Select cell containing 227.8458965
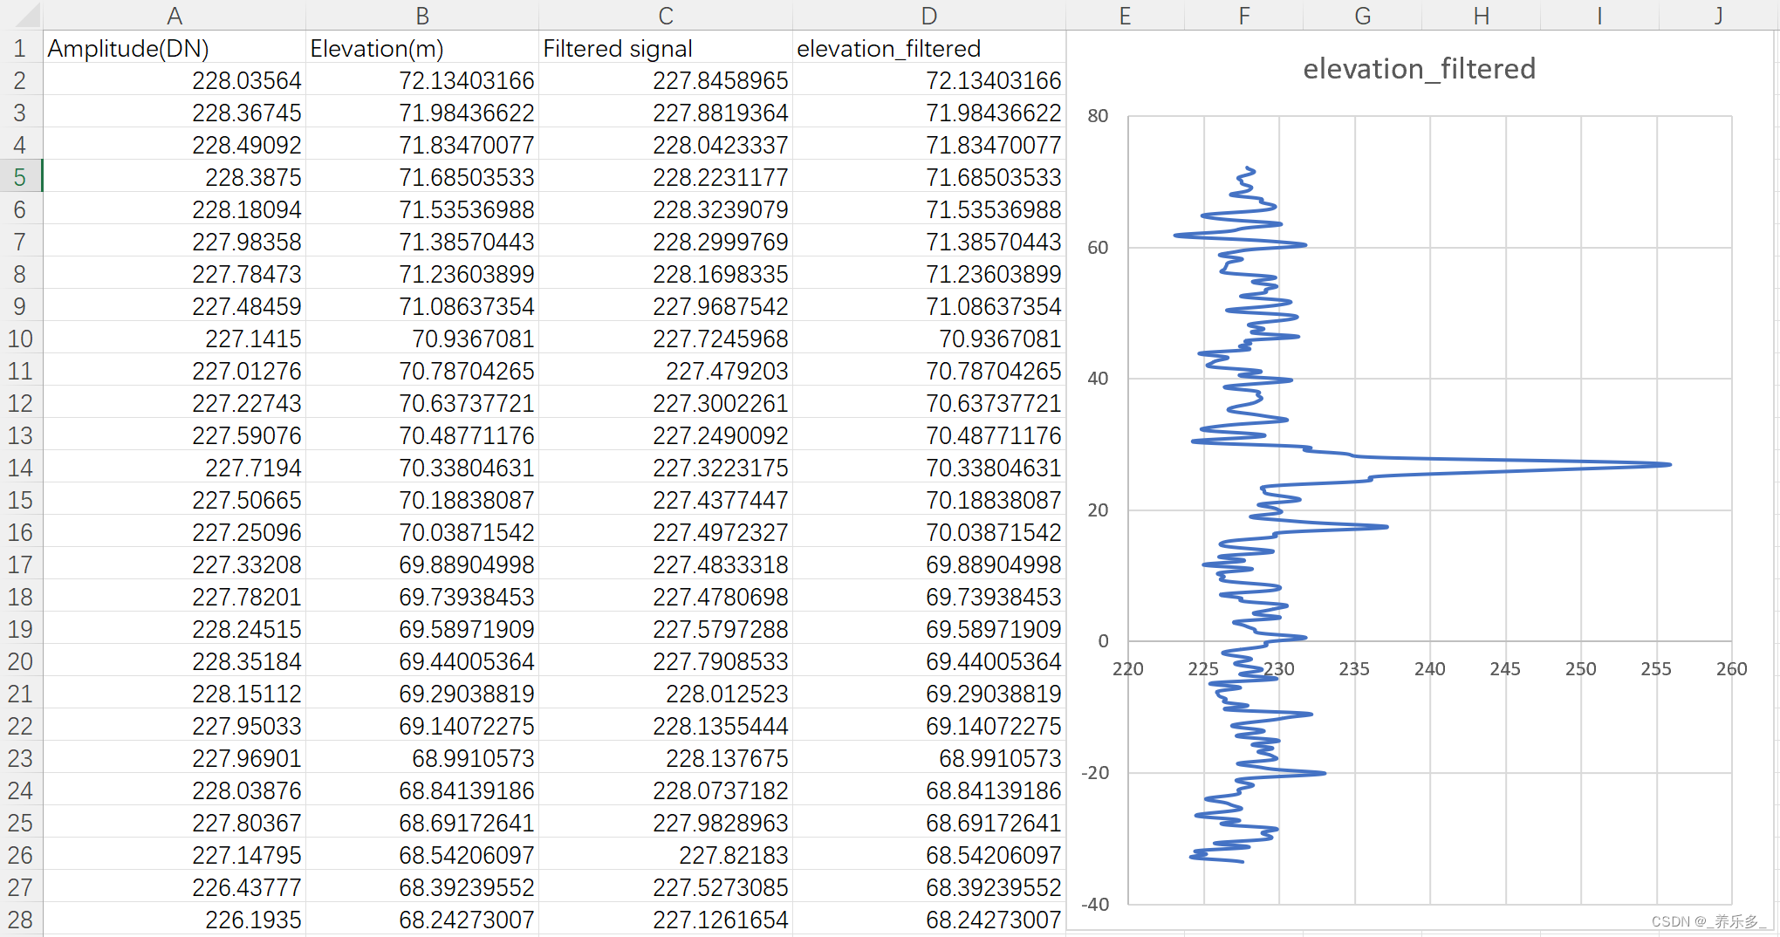Image resolution: width=1780 pixels, height=937 pixels. coord(666,80)
